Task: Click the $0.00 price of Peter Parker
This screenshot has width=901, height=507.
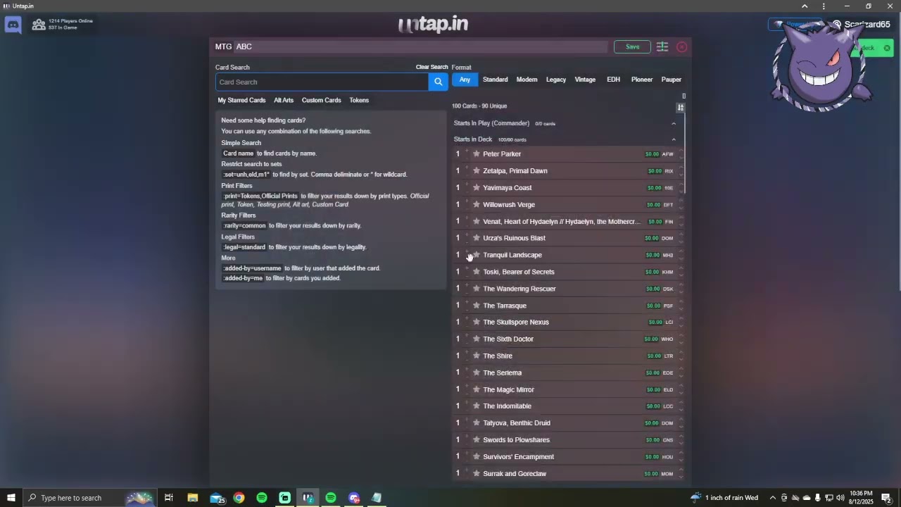Action: click(652, 154)
